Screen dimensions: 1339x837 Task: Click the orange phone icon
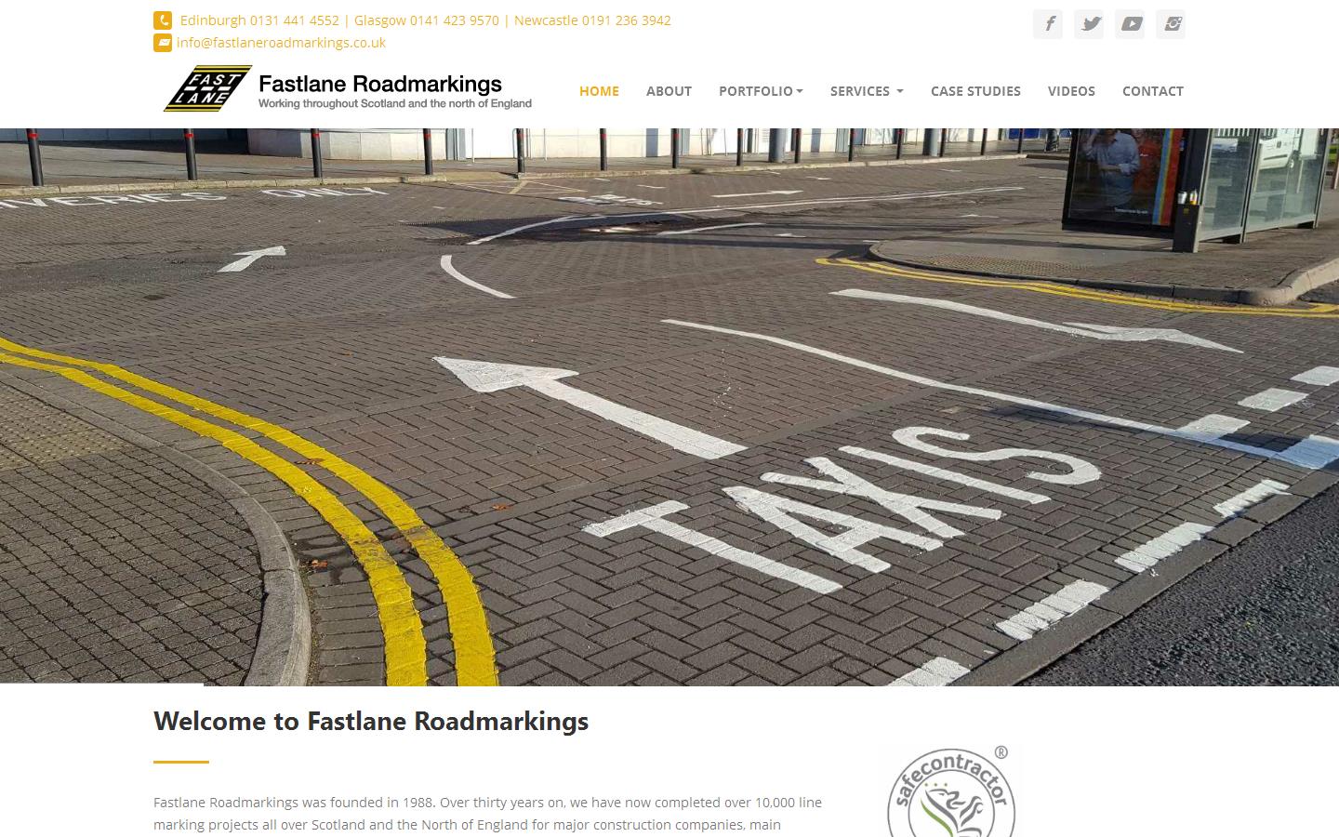click(163, 20)
